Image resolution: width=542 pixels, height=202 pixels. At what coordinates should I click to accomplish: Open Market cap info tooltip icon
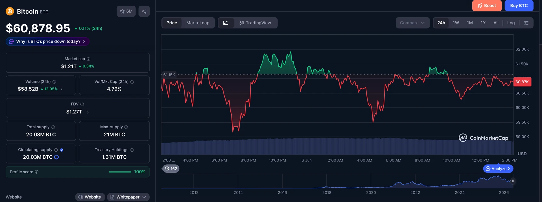pos(88,59)
